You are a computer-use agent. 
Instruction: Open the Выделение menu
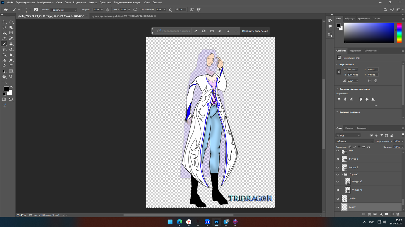coord(79,3)
